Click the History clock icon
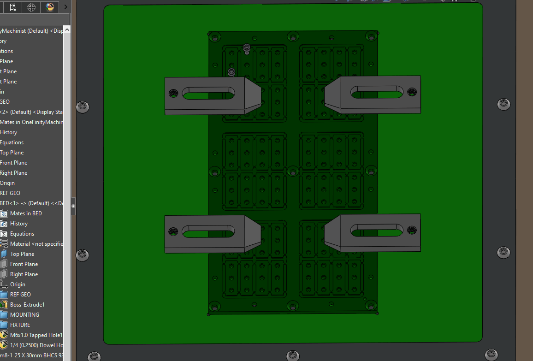 3,223
